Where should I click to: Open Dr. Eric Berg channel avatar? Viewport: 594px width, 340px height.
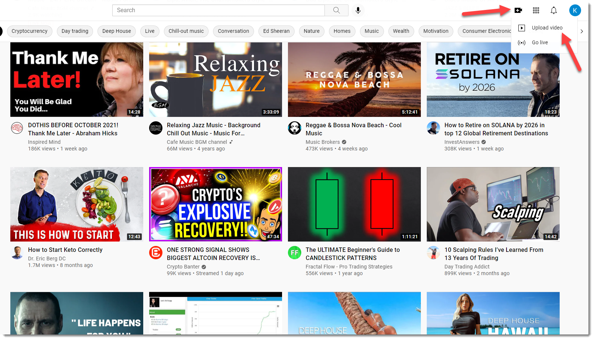[x=17, y=253]
